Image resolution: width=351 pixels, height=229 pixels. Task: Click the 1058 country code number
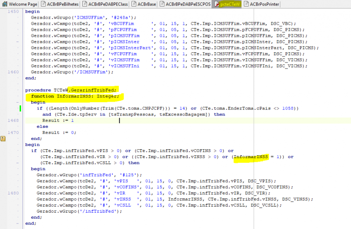pos(288,108)
